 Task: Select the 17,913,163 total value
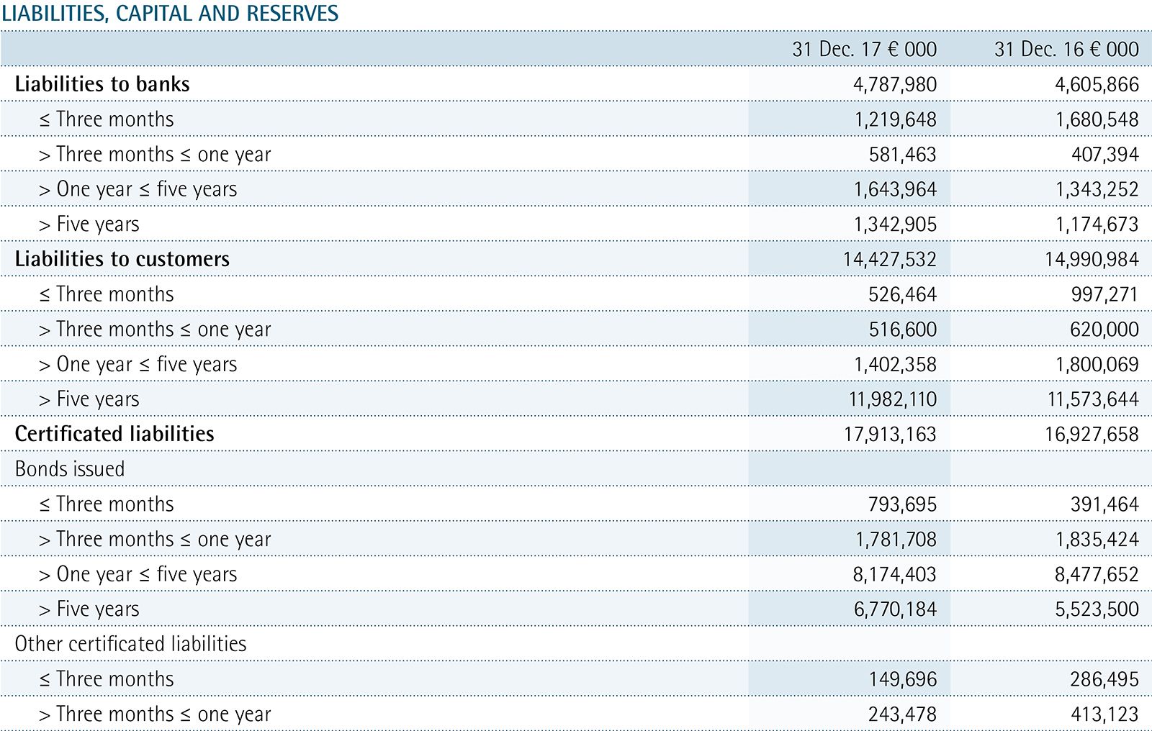[x=890, y=434]
